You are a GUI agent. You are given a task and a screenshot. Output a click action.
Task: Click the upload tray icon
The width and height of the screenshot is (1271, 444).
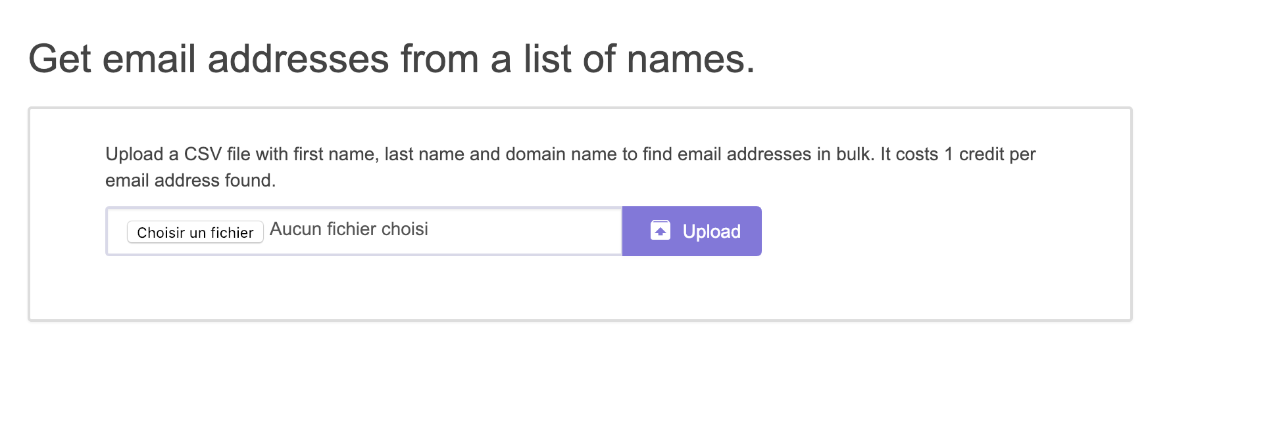660,230
